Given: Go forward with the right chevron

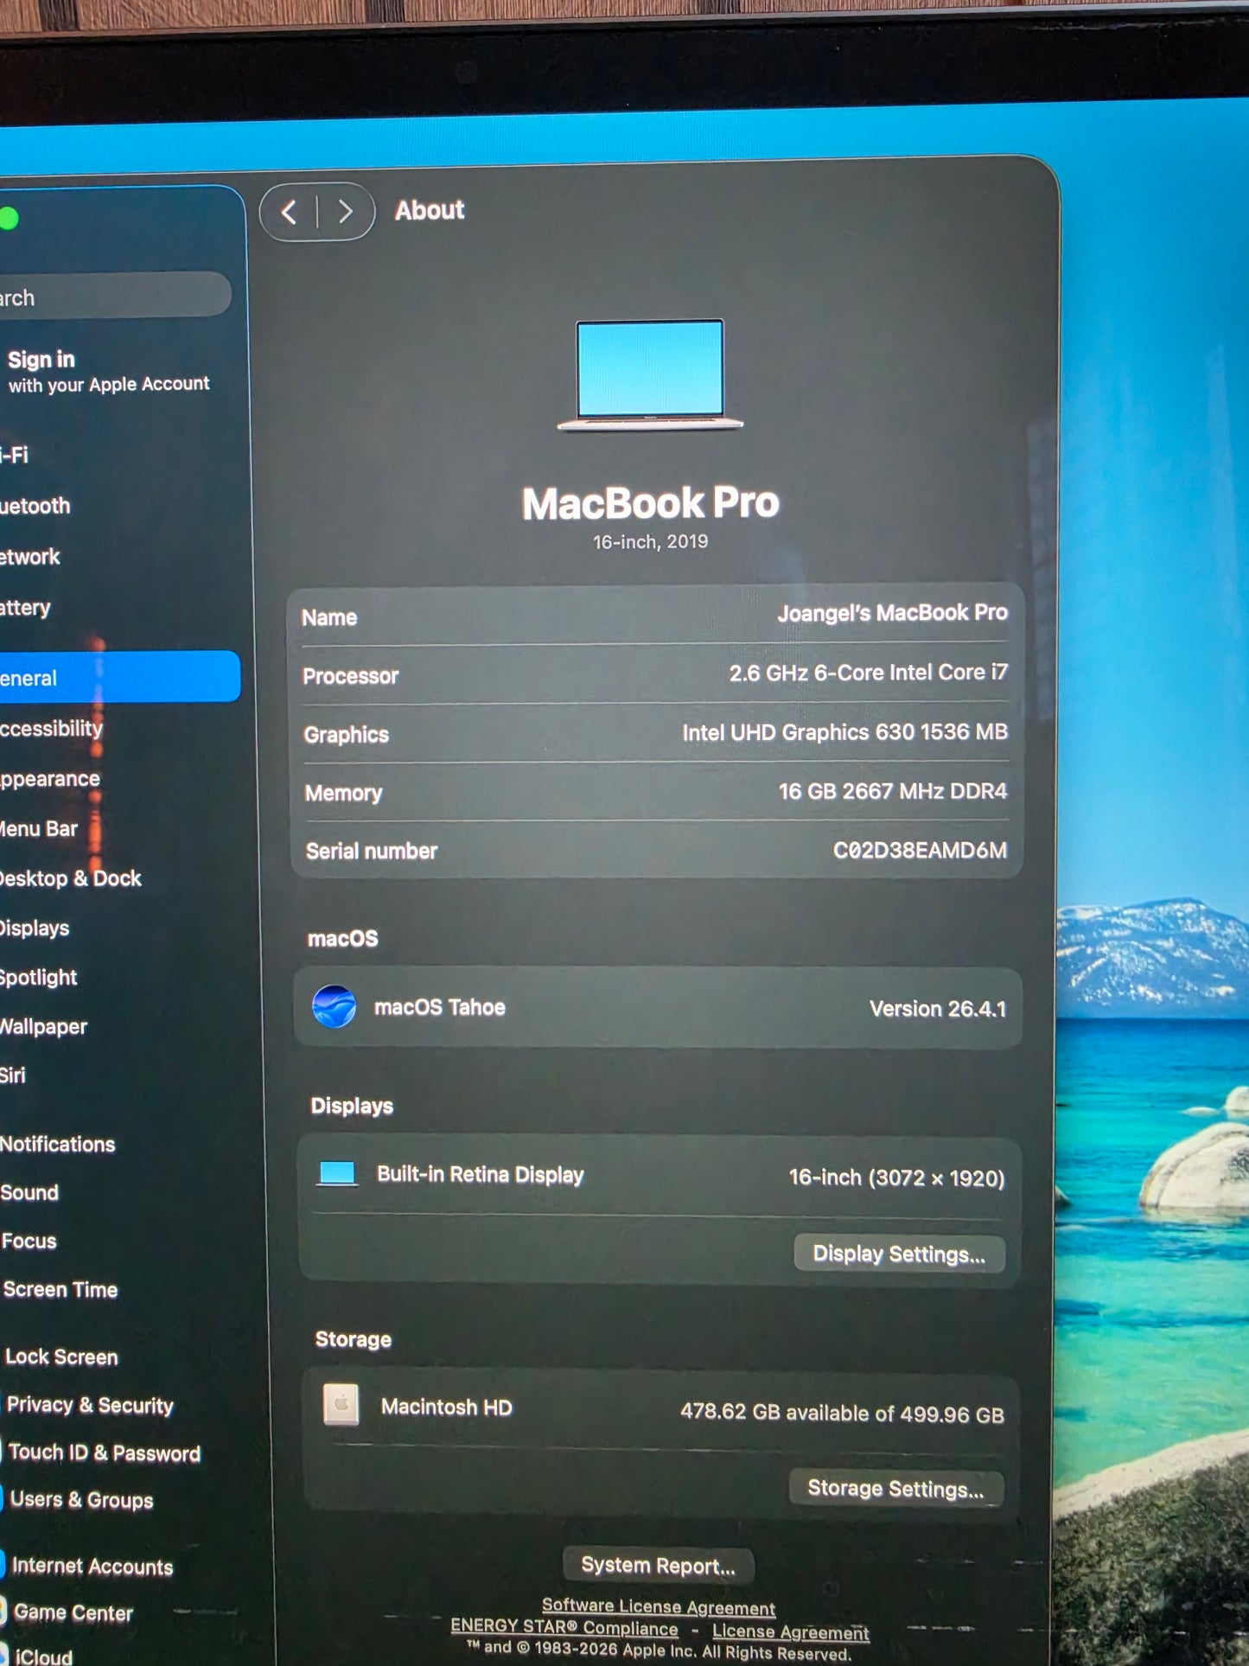Looking at the screenshot, I should click(346, 212).
